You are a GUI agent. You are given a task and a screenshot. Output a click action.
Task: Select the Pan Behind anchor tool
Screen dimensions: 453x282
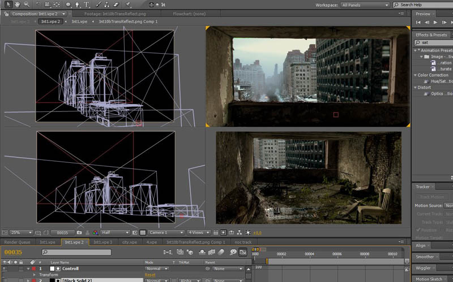point(57,5)
